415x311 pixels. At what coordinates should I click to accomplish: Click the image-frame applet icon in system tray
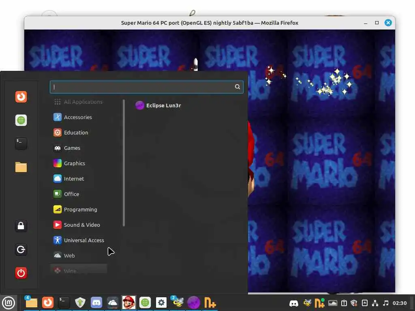click(x=333, y=303)
